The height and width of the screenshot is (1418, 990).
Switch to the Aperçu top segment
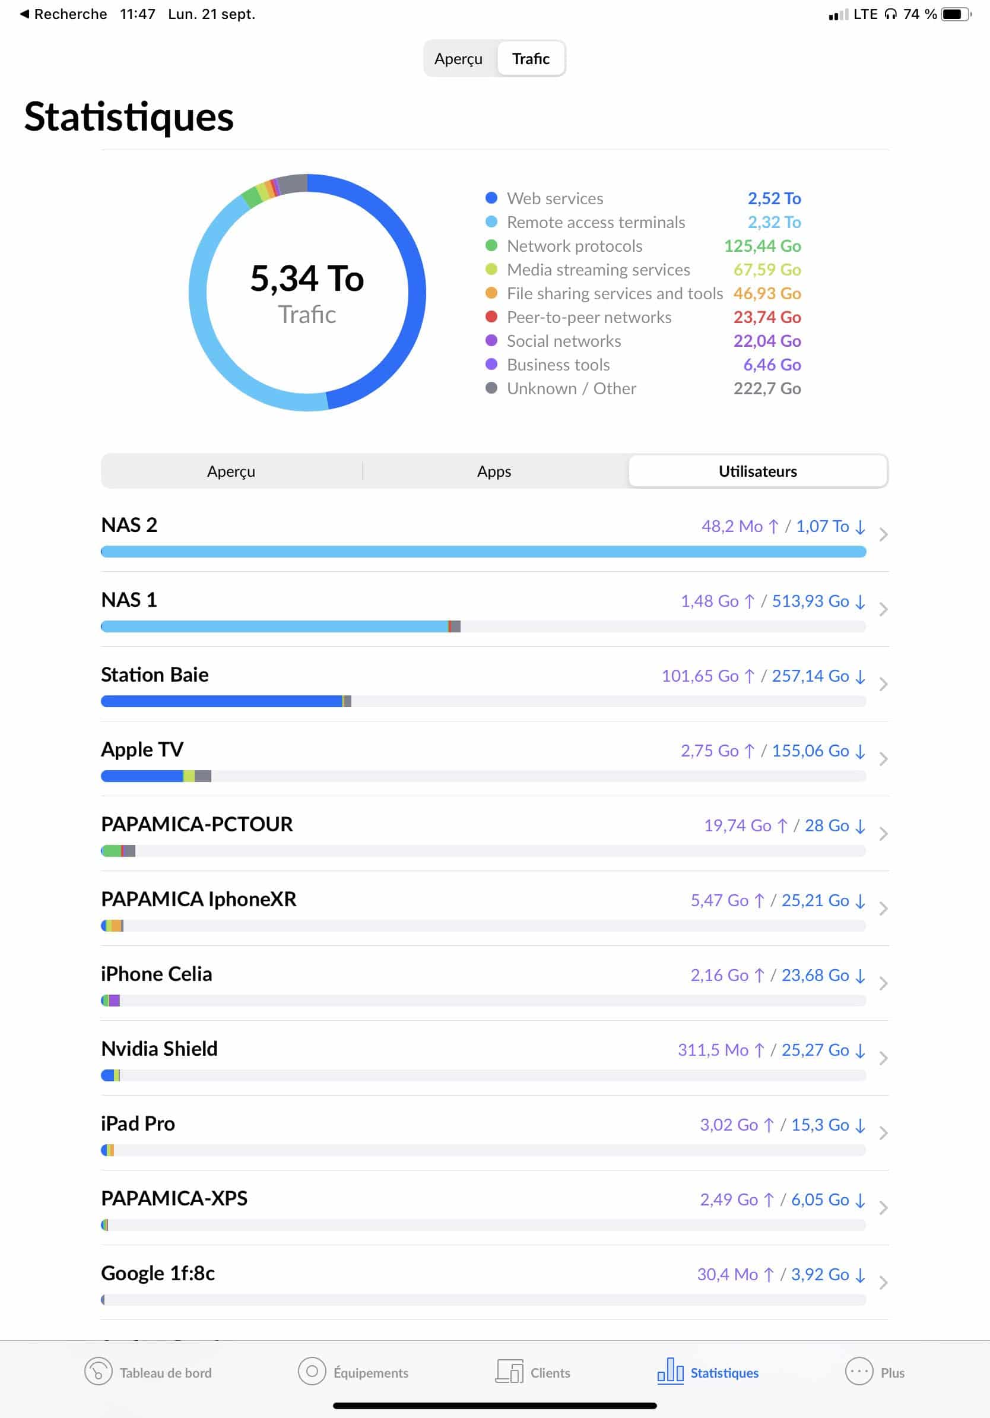click(x=459, y=59)
